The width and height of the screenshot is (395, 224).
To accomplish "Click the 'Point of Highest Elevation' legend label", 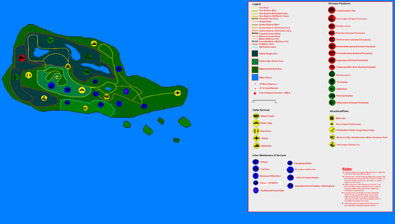I will pos(275,93).
